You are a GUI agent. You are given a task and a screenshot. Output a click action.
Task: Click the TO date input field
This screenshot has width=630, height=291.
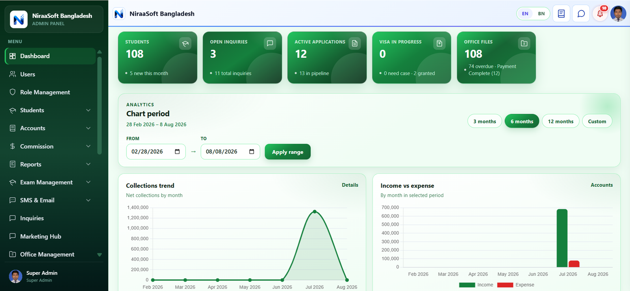(x=230, y=152)
